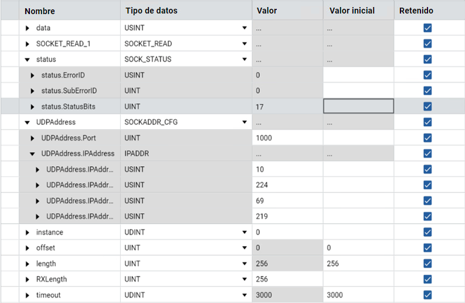
Task: Toggle Retenido checkbox for status.StatusBits
Action: click(x=427, y=106)
